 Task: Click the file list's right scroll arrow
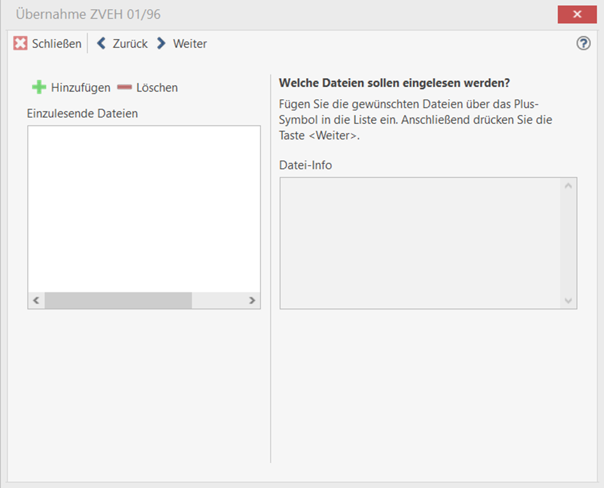(x=252, y=301)
